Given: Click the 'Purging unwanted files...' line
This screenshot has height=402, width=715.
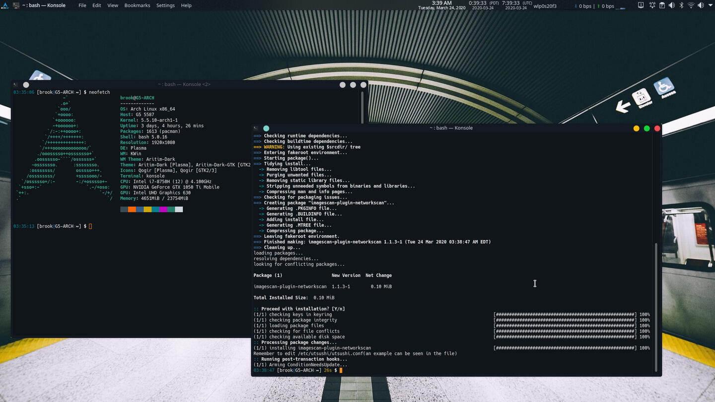Looking at the screenshot, I should 295,175.
